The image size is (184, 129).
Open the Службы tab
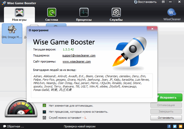(x=116, y=14)
